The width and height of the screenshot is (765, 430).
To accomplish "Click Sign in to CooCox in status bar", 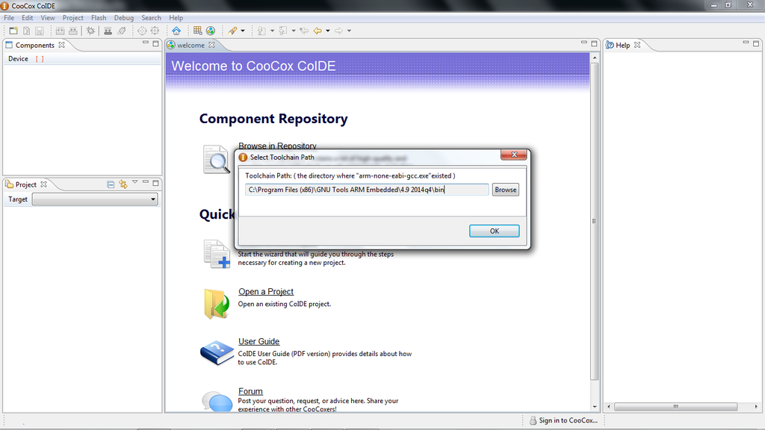I will tap(563, 420).
